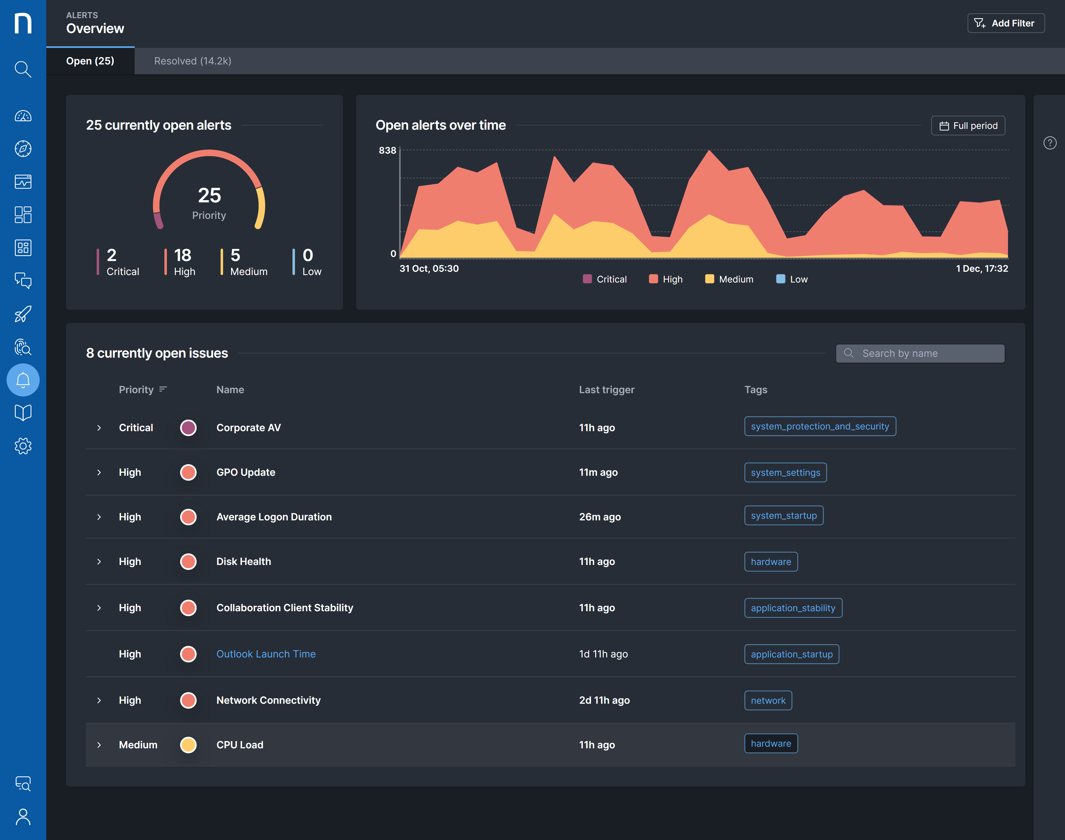Open the help question mark icon
The image size is (1065, 840).
[1050, 143]
